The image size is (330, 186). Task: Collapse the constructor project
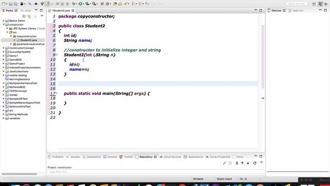coord(4,24)
